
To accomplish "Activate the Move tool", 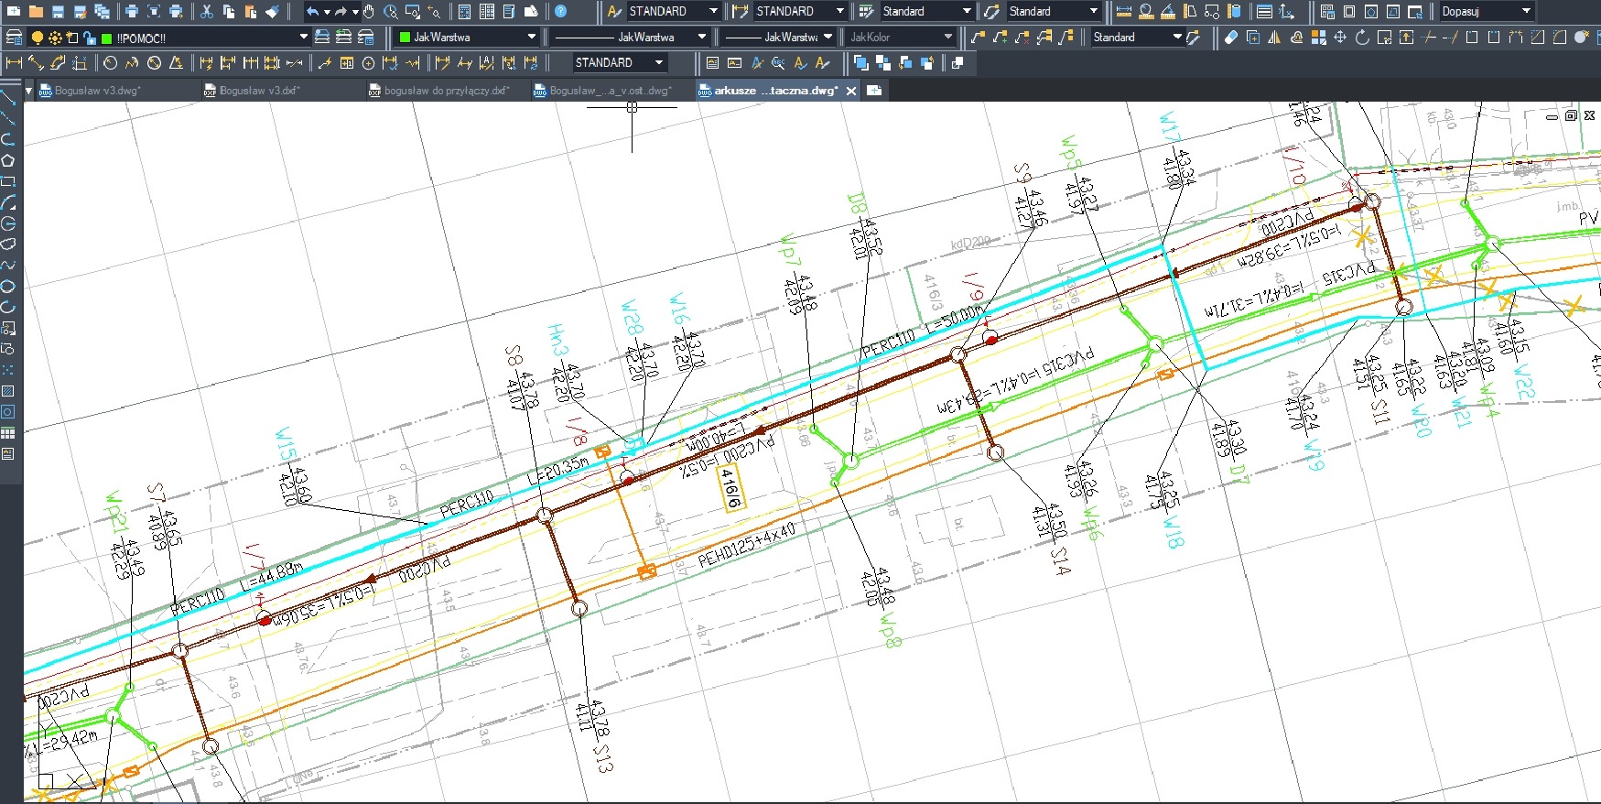I will (1340, 38).
